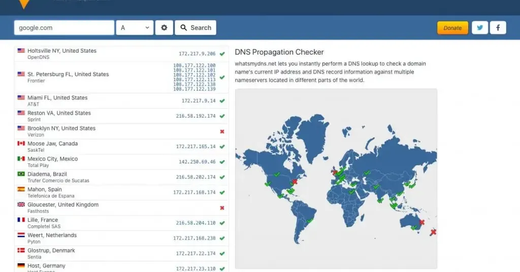Click the red X marker on US east coast

click(x=295, y=182)
